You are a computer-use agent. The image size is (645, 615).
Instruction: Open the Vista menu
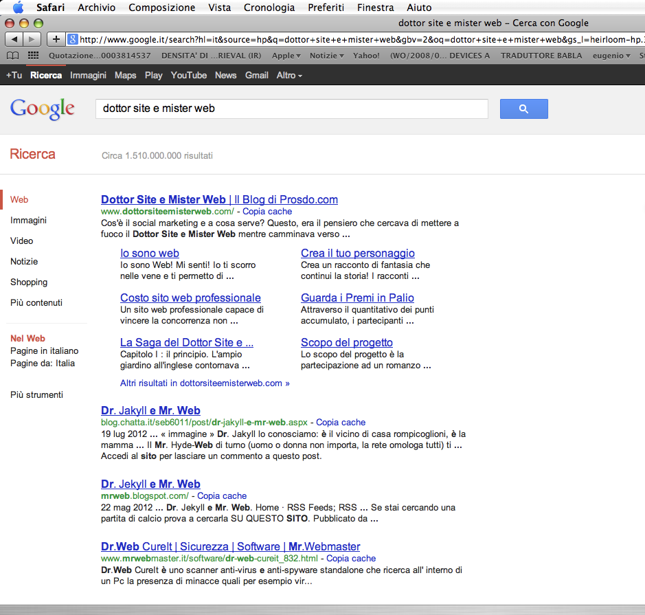tap(219, 8)
